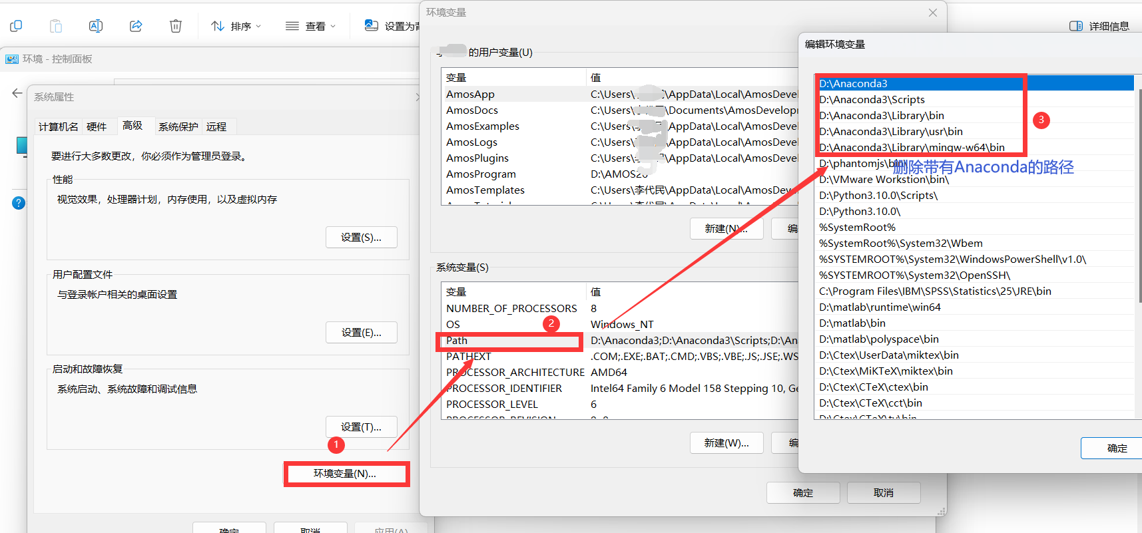Image resolution: width=1142 pixels, height=533 pixels.
Task: Click 设置(E)... under 用户配置文件
Action: pos(362,333)
